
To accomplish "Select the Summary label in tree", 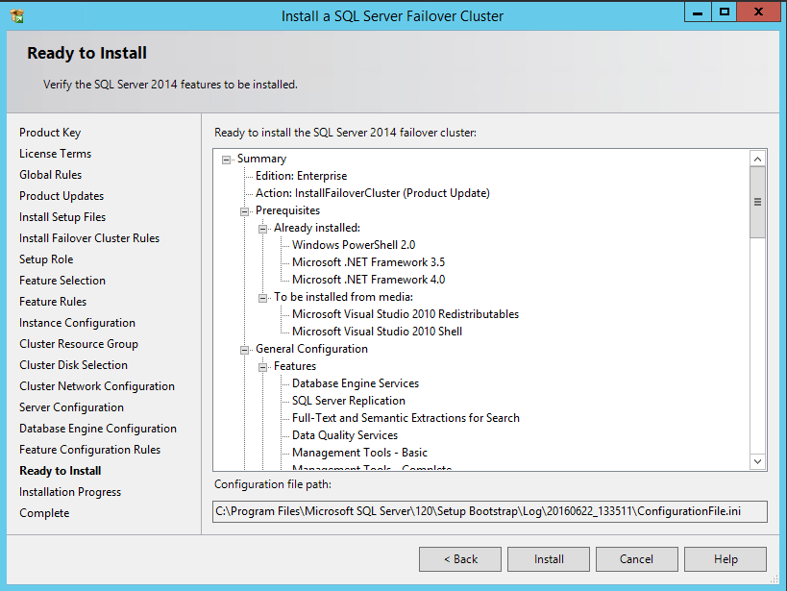I will [261, 159].
